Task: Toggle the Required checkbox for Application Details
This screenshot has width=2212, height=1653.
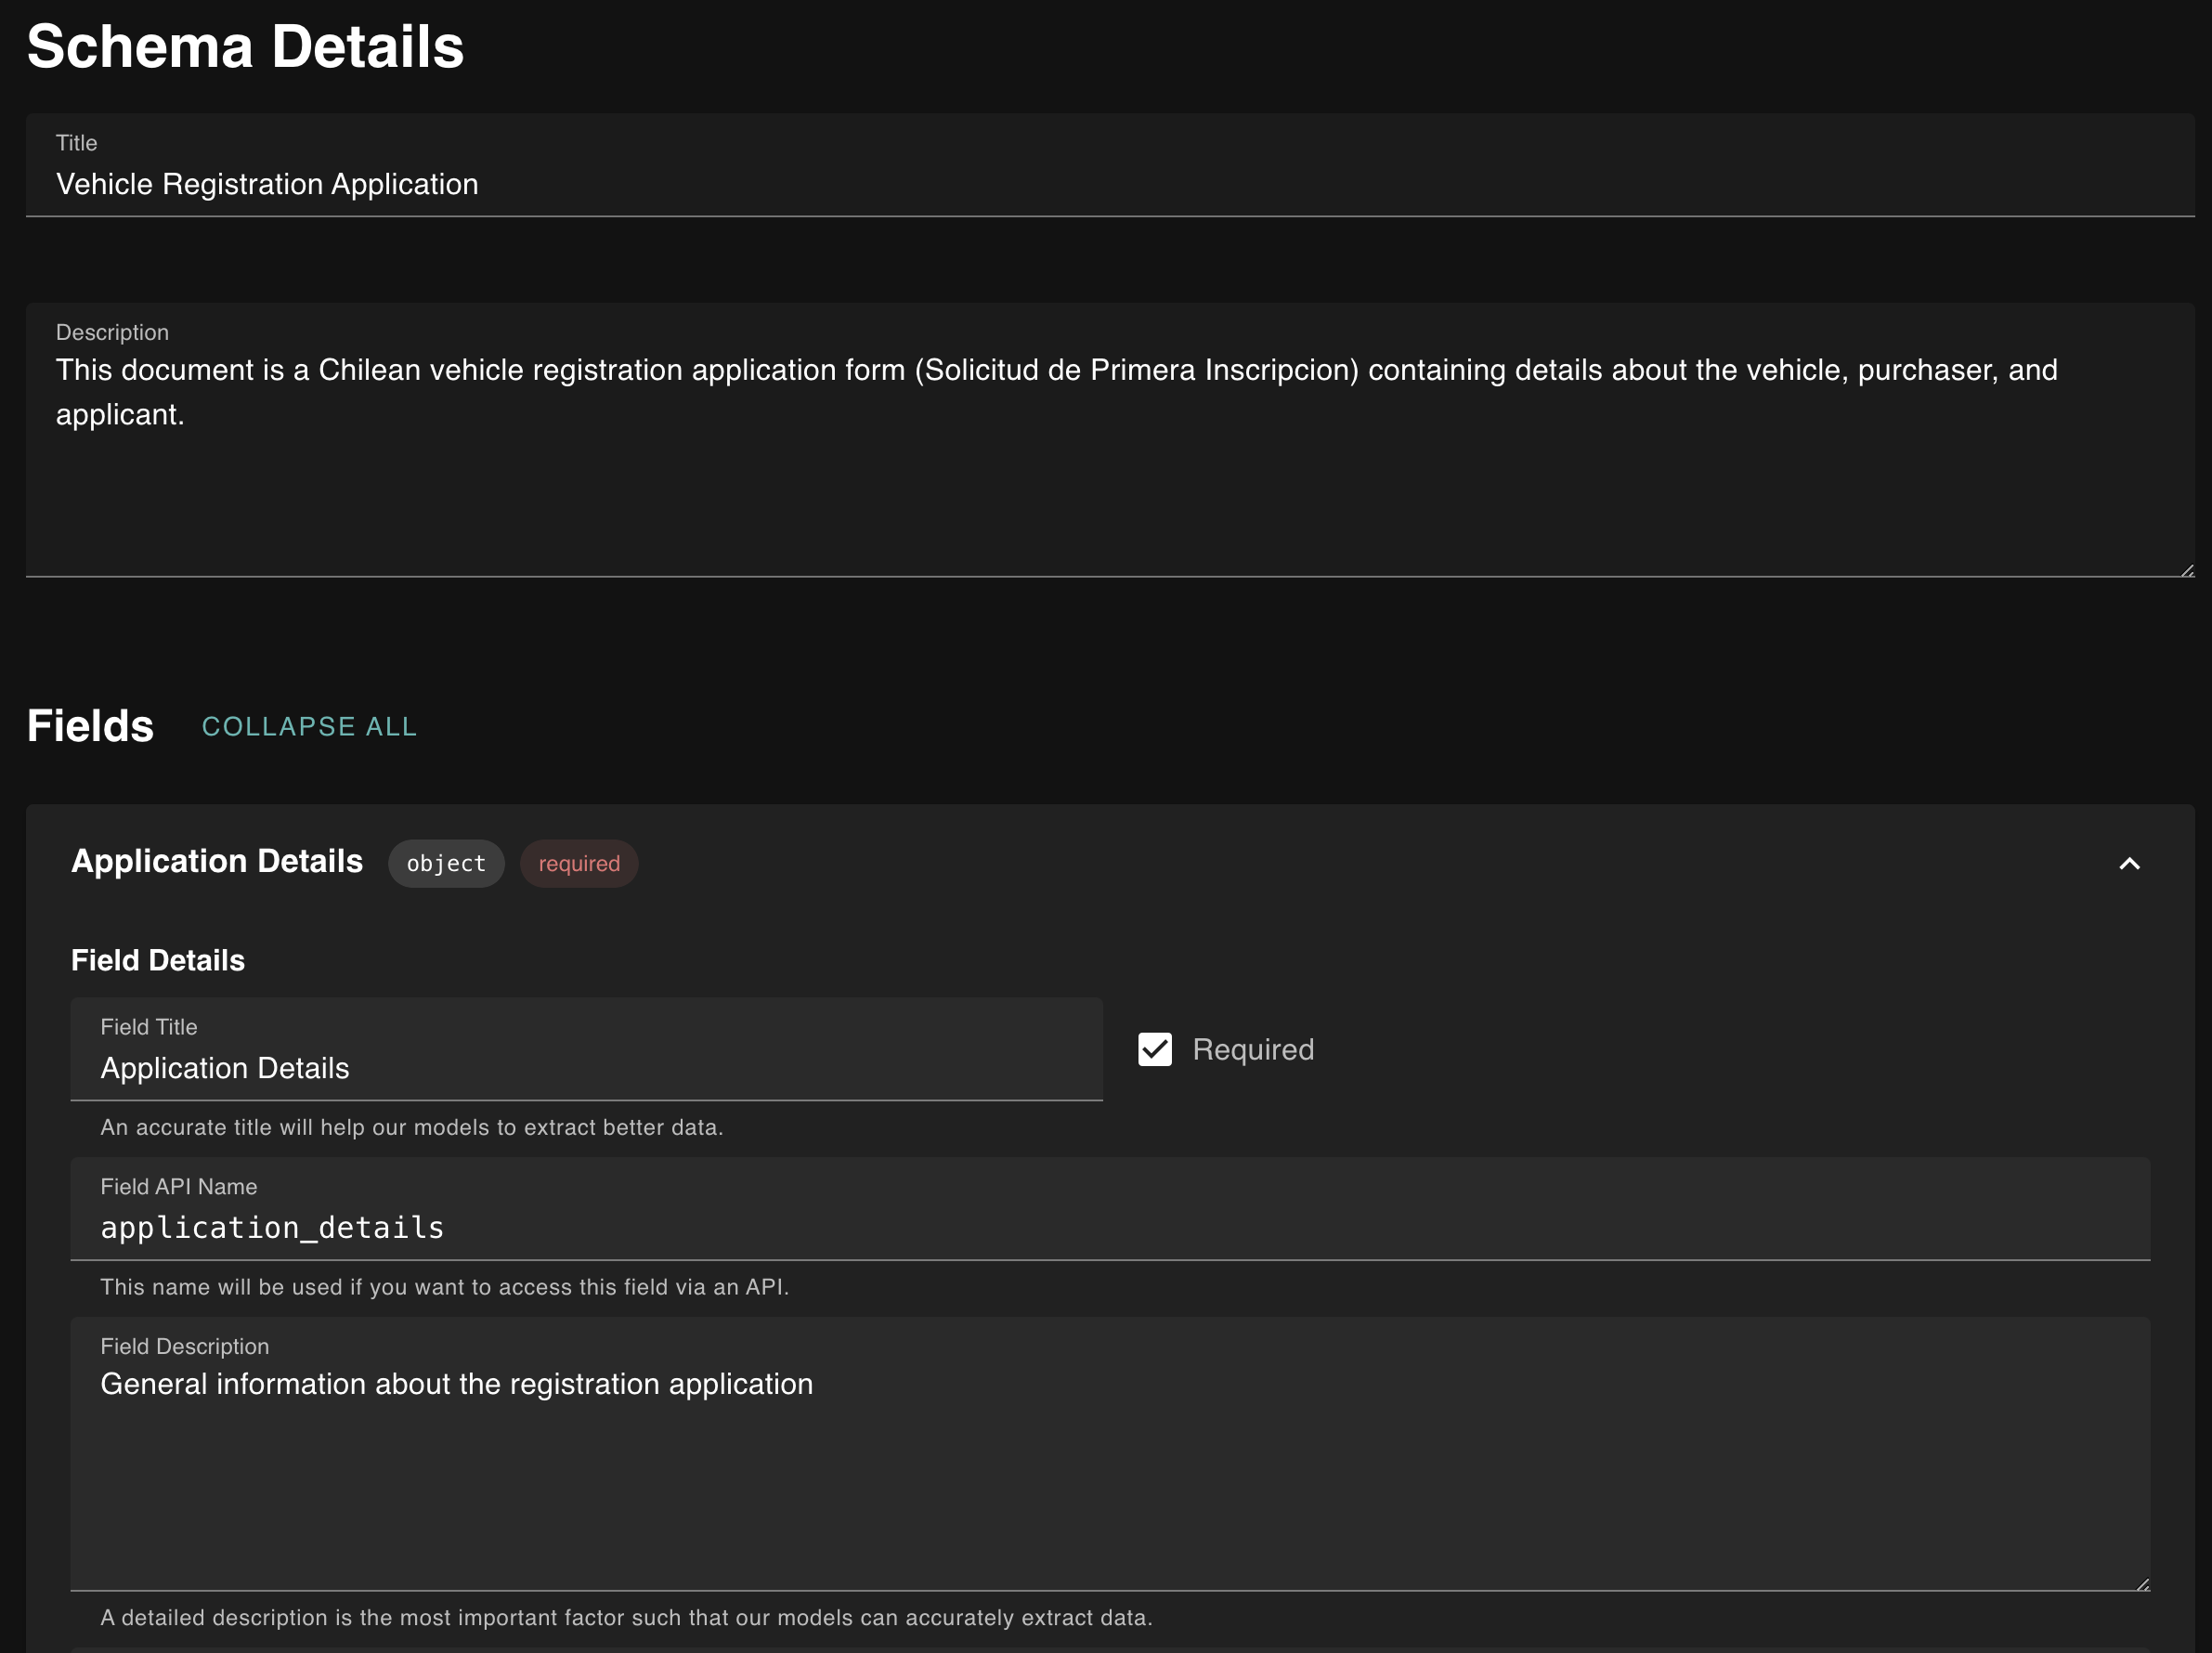Action: pyautogui.click(x=1154, y=1048)
